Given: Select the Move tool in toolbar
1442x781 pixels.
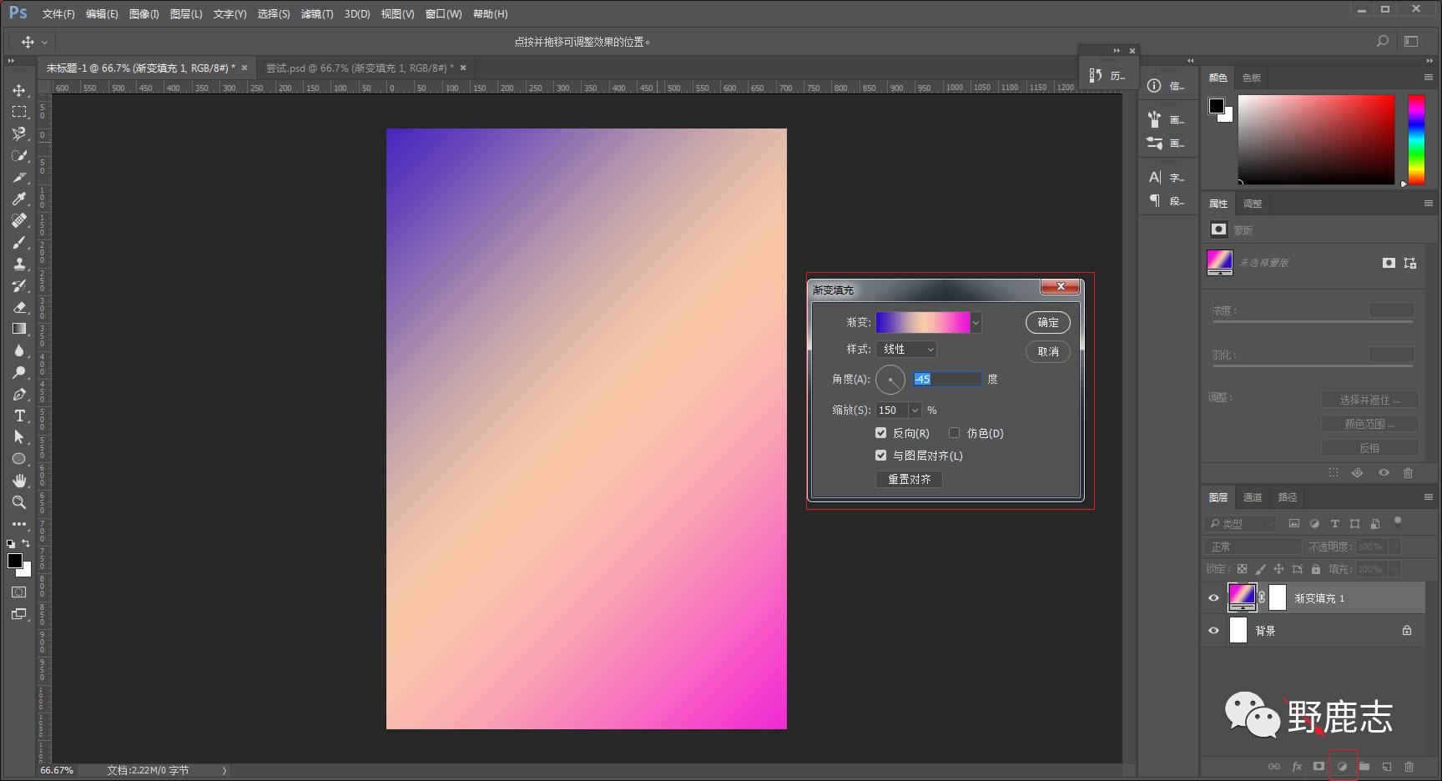Looking at the screenshot, I should [19, 90].
